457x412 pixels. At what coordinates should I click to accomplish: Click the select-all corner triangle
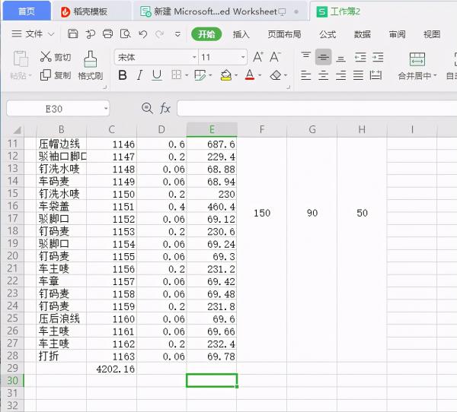[x=17, y=130]
